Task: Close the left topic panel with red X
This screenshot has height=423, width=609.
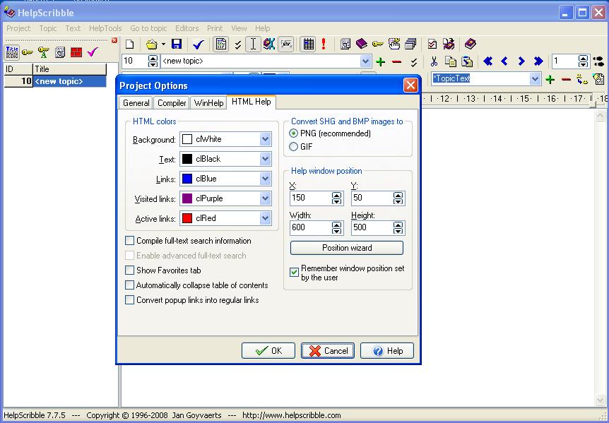Action: coord(114,40)
